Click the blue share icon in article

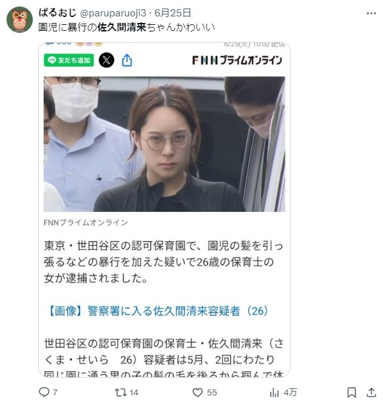pyautogui.click(x=127, y=60)
